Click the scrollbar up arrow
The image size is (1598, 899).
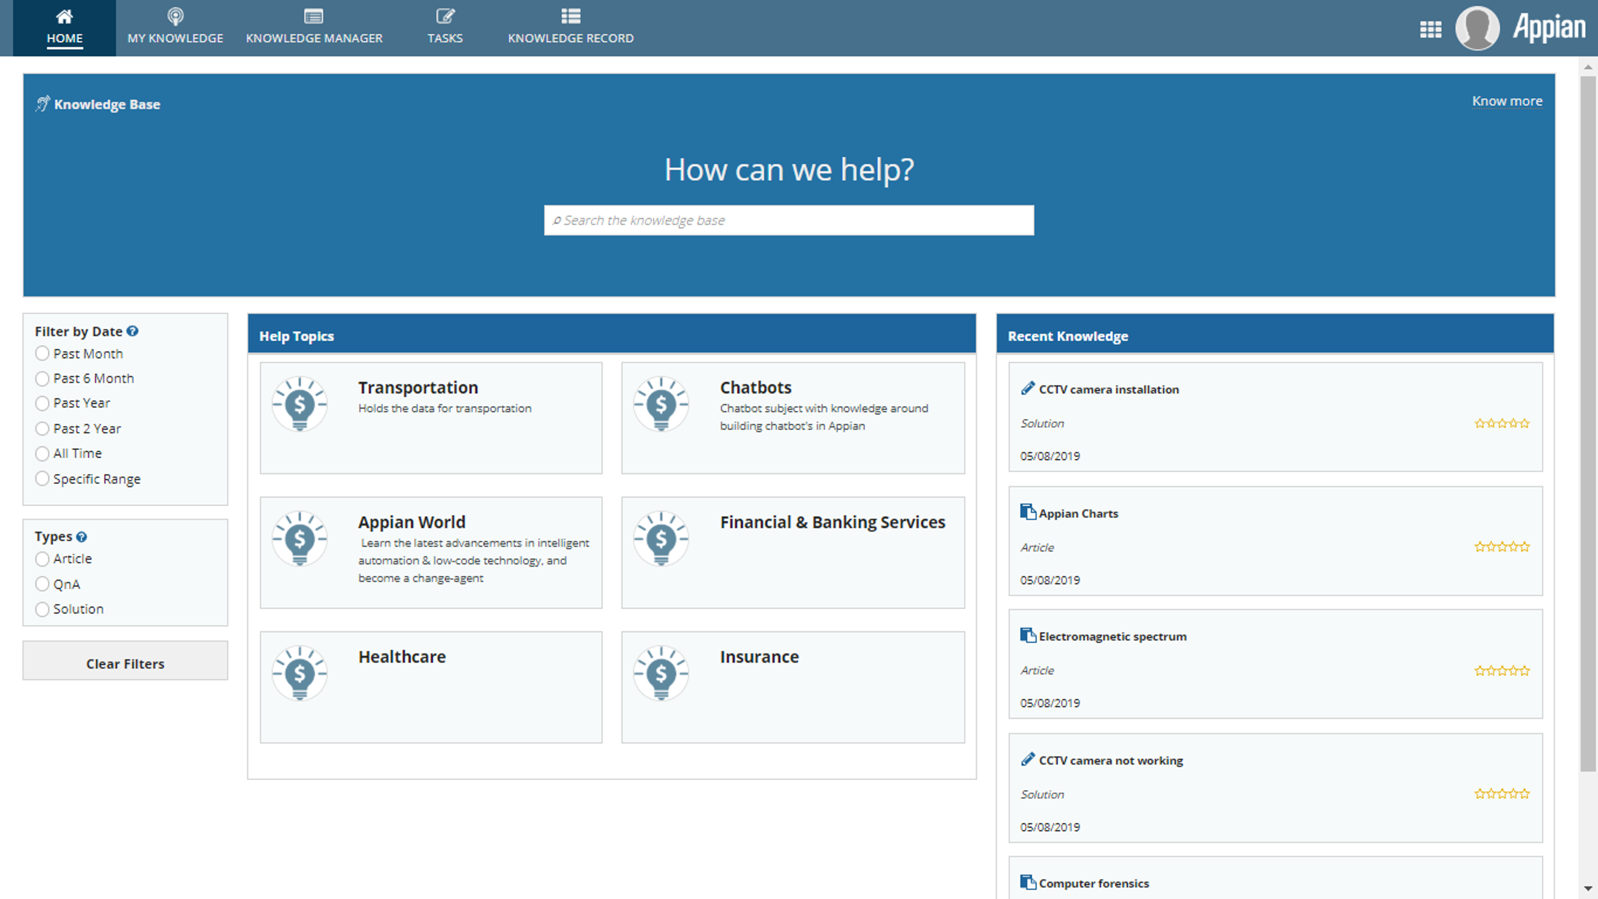tap(1589, 67)
